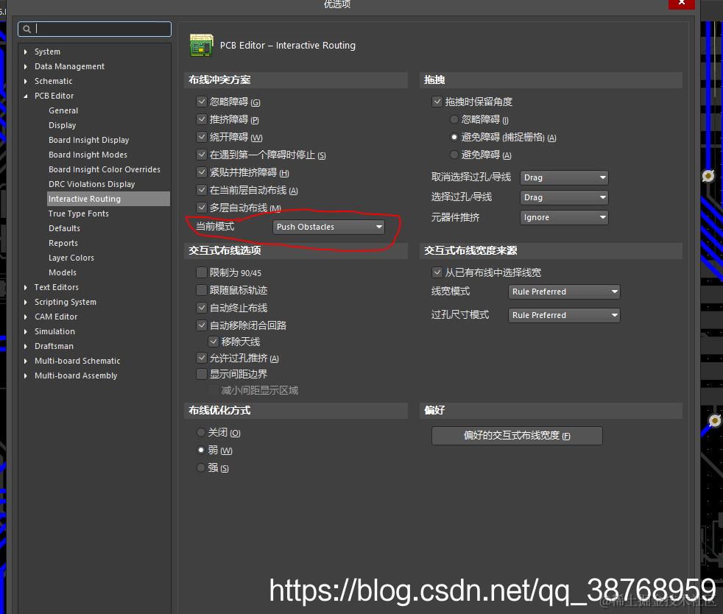This screenshot has width=723, height=614.
Task: Toggle 允许过孔推挤 checkbox
Action: click(x=202, y=358)
